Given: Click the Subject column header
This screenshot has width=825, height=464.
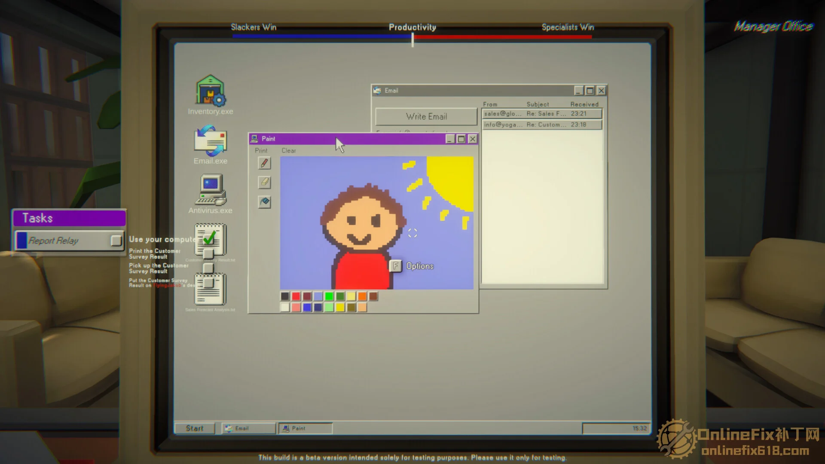Looking at the screenshot, I should 538,104.
